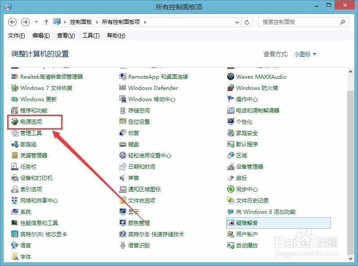Viewport: 358px width, 266px height.
Task: Open the 向 Windows 8 添加功能 link
Action: click(x=266, y=212)
